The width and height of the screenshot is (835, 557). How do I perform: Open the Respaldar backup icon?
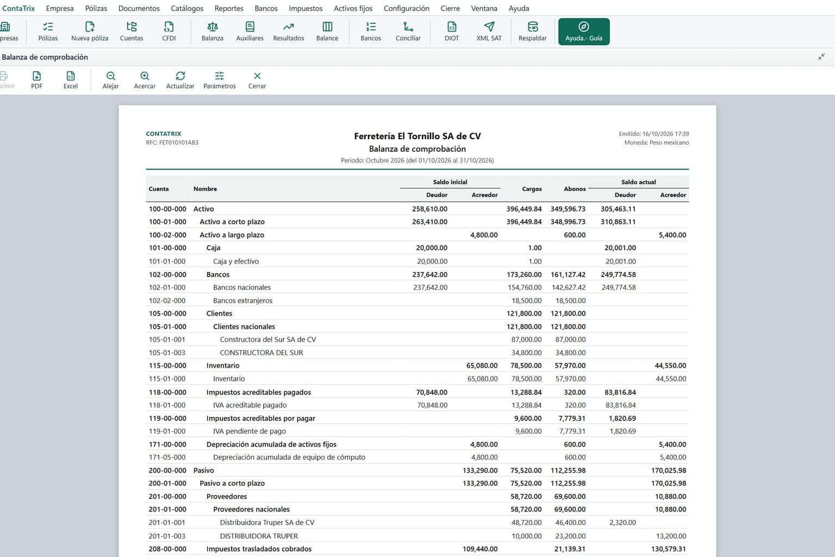533,32
